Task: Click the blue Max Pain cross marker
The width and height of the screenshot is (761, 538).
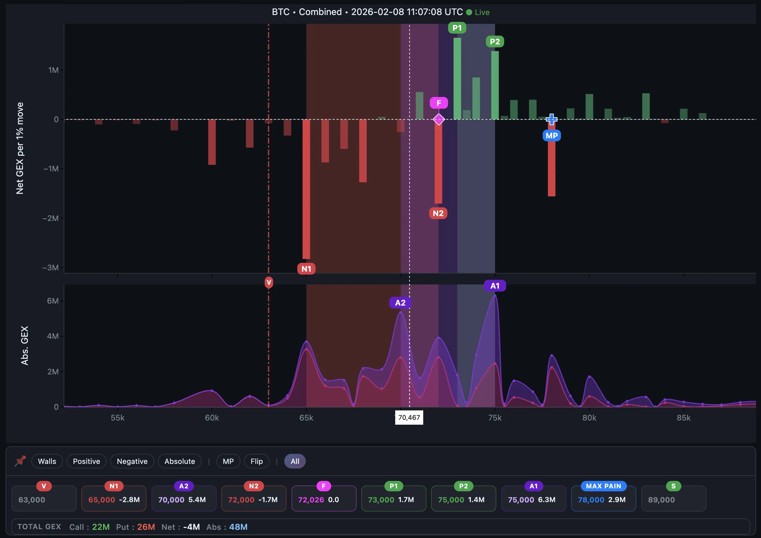Action: tap(551, 119)
